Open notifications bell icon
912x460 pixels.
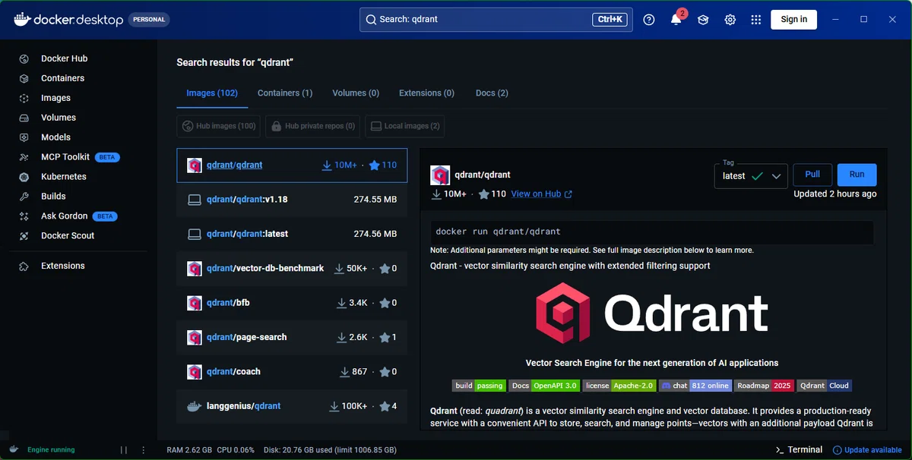(x=676, y=20)
